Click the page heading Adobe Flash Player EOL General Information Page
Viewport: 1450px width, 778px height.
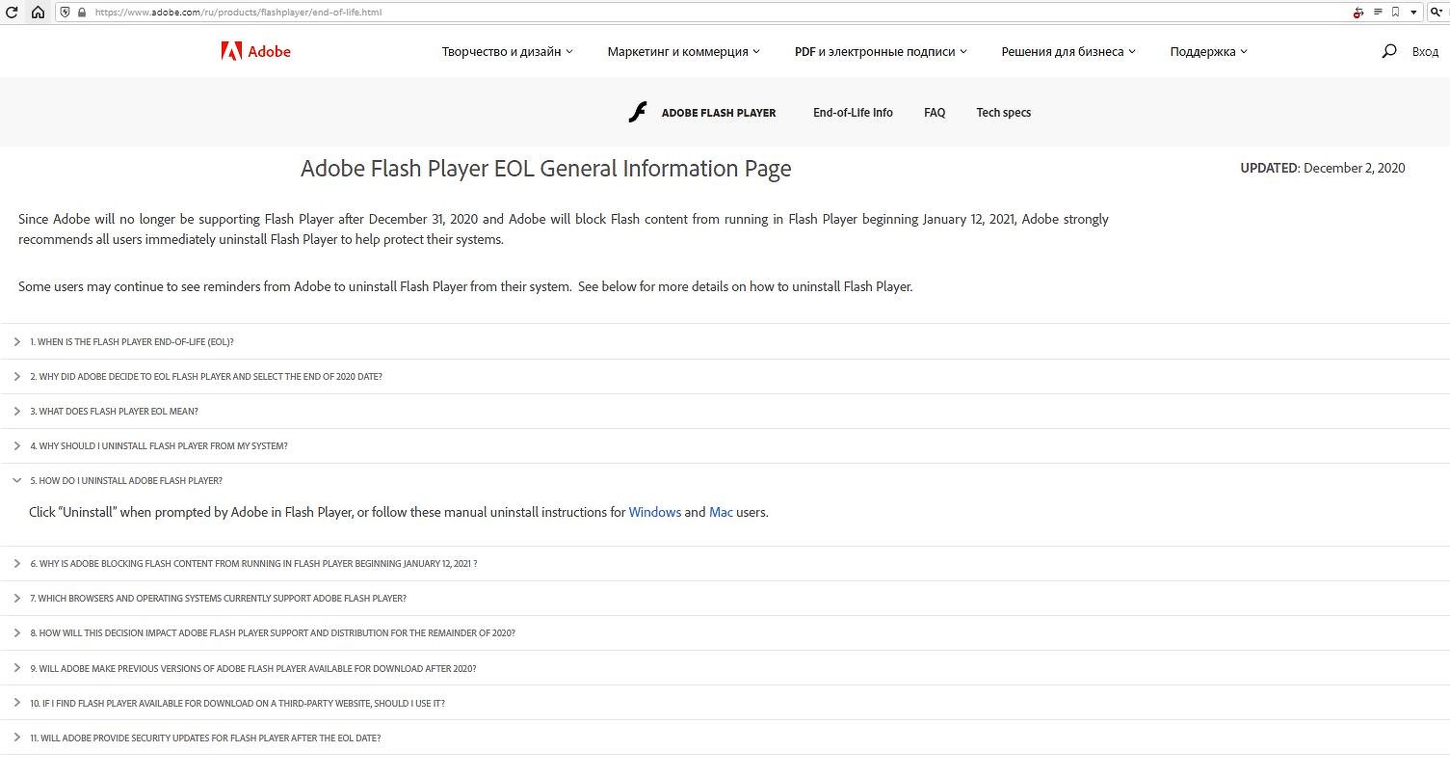(545, 169)
